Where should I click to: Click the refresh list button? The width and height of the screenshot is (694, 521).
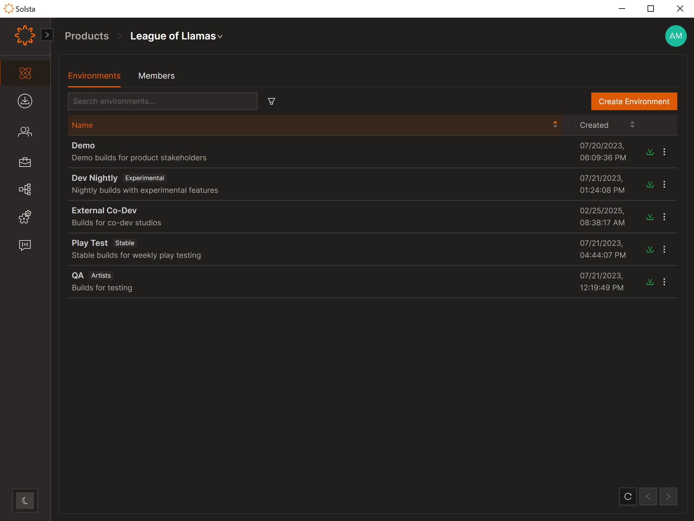click(x=628, y=496)
